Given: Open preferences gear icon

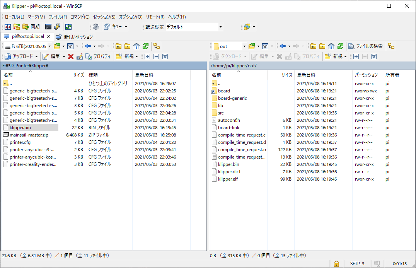Looking at the screenshot, I should pyautogui.click(x=96, y=27).
